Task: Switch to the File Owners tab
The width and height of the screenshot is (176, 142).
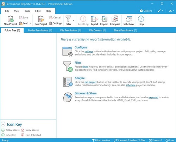Action: click(98, 30)
